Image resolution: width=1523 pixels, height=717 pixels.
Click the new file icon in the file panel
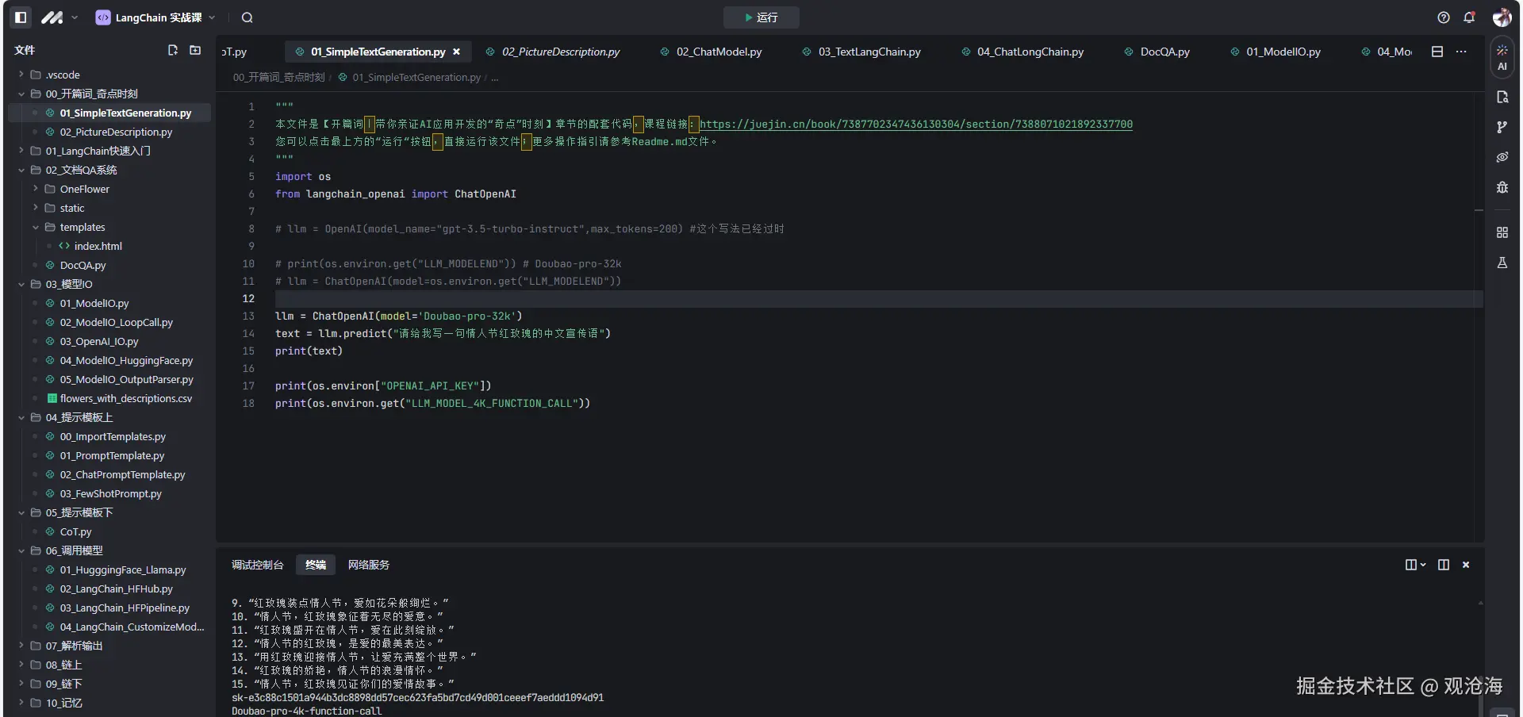click(x=173, y=50)
